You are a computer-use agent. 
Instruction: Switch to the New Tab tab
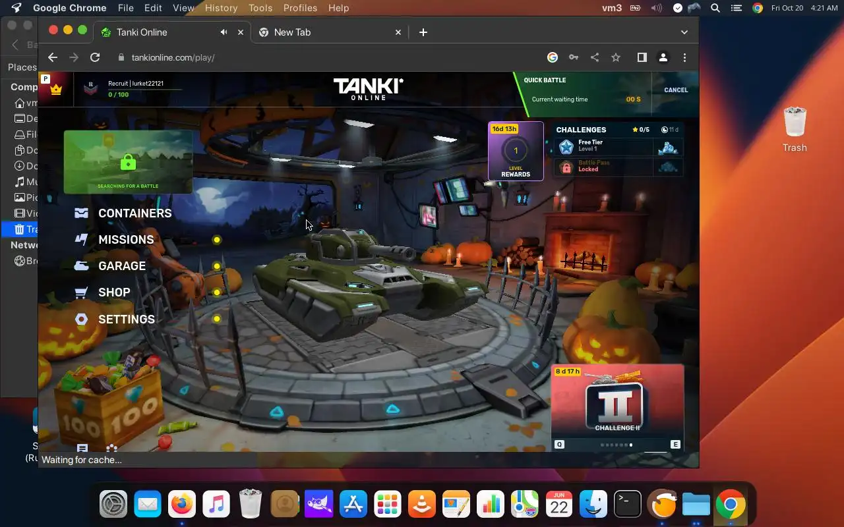[328, 32]
